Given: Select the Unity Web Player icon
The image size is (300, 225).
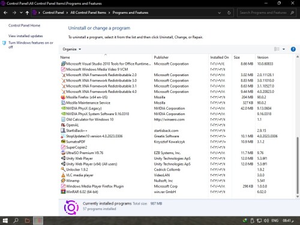Looking at the screenshot, I should click(63, 158).
